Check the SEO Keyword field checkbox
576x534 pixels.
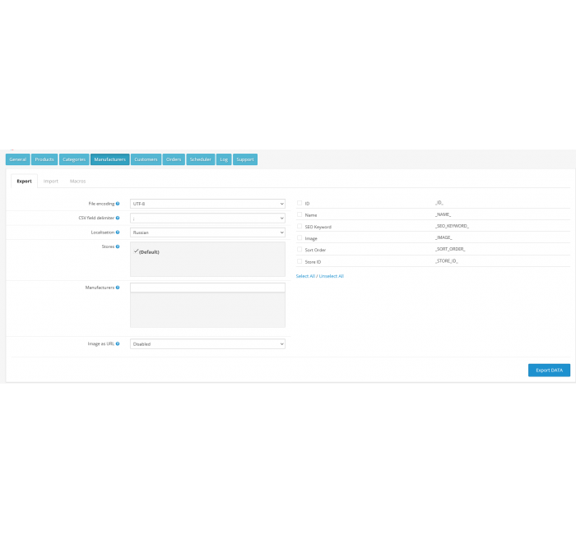300,226
